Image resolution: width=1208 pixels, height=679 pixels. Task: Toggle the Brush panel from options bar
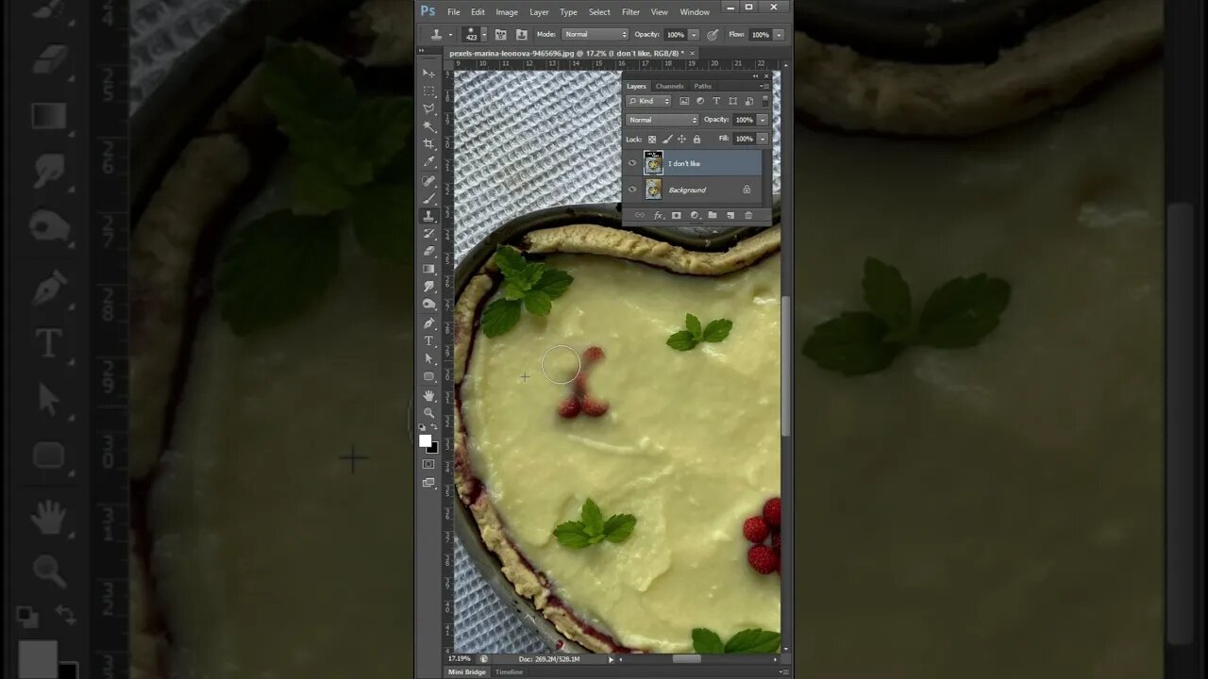(501, 35)
